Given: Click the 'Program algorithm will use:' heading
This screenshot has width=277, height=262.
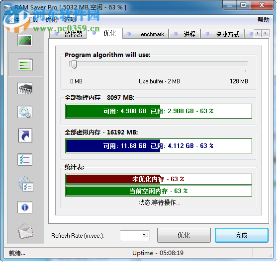Looking at the screenshot, I should pos(107,55).
